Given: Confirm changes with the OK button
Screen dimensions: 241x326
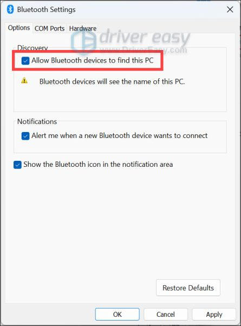Looking at the screenshot, I should coord(118,314).
